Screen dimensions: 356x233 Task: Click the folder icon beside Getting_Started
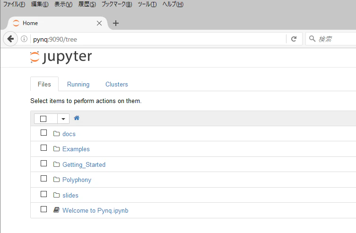click(56, 164)
